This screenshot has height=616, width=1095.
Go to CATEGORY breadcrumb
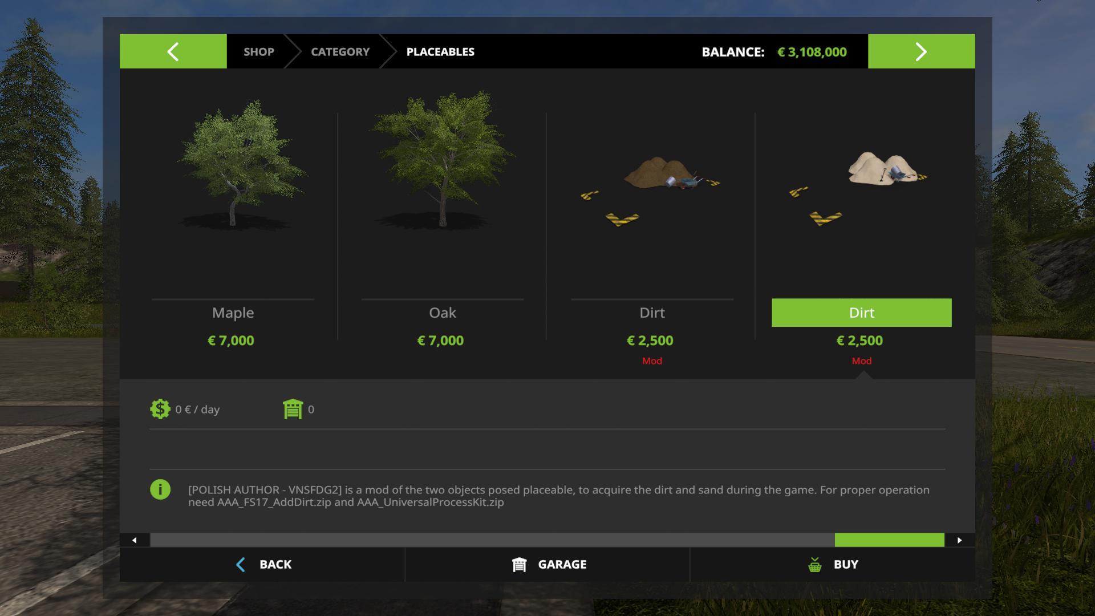coord(340,51)
